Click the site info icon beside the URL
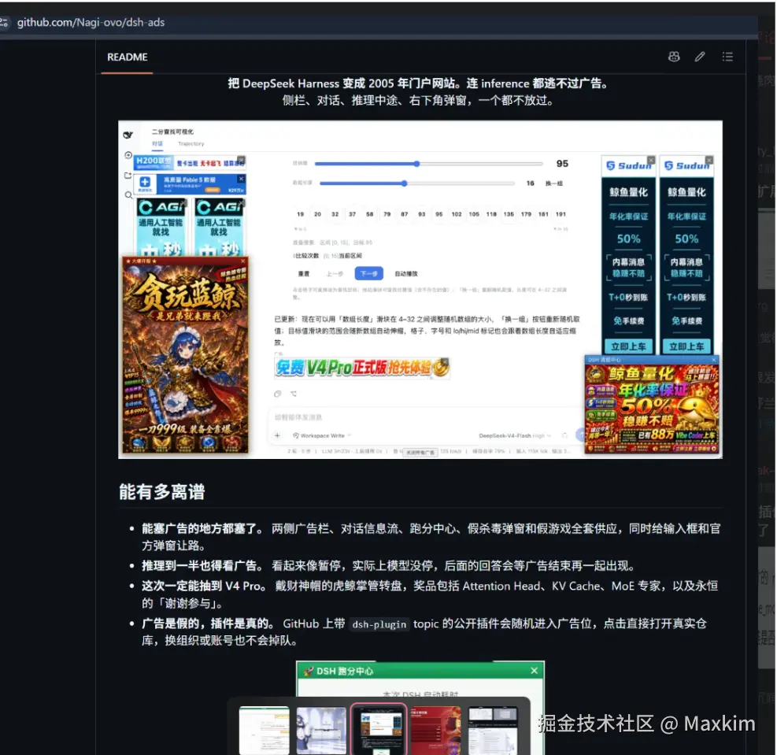This screenshot has width=777, height=755. click(5, 22)
